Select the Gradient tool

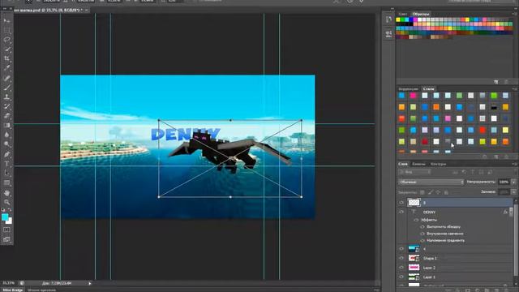click(x=6, y=126)
